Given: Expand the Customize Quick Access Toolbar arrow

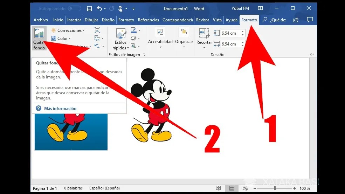Looking at the screenshot, I should 133,9.
